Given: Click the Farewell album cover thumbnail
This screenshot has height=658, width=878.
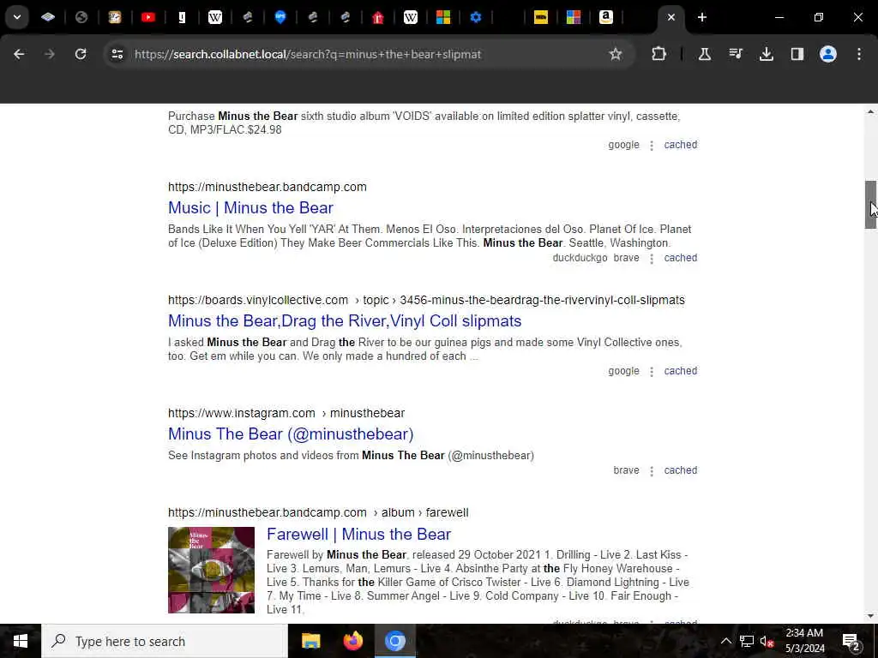Looking at the screenshot, I should click(x=211, y=570).
